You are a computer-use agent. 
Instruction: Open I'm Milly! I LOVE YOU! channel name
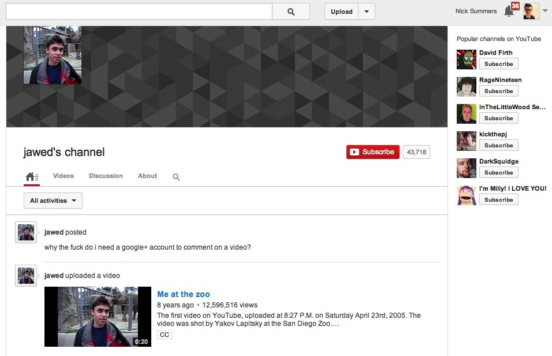pos(513,188)
